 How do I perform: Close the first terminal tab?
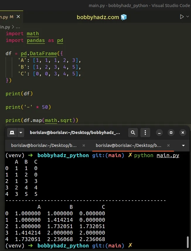pos(84,145)
